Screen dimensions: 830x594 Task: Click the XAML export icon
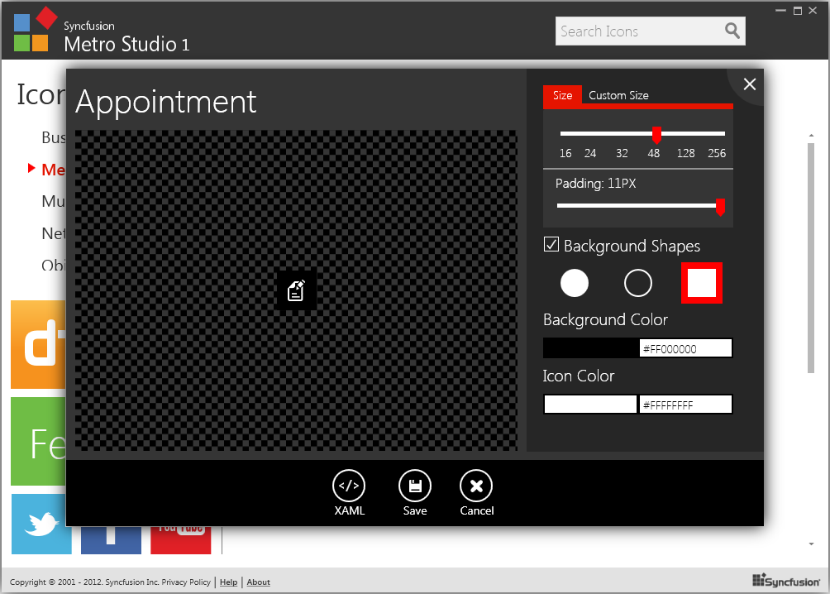click(348, 486)
